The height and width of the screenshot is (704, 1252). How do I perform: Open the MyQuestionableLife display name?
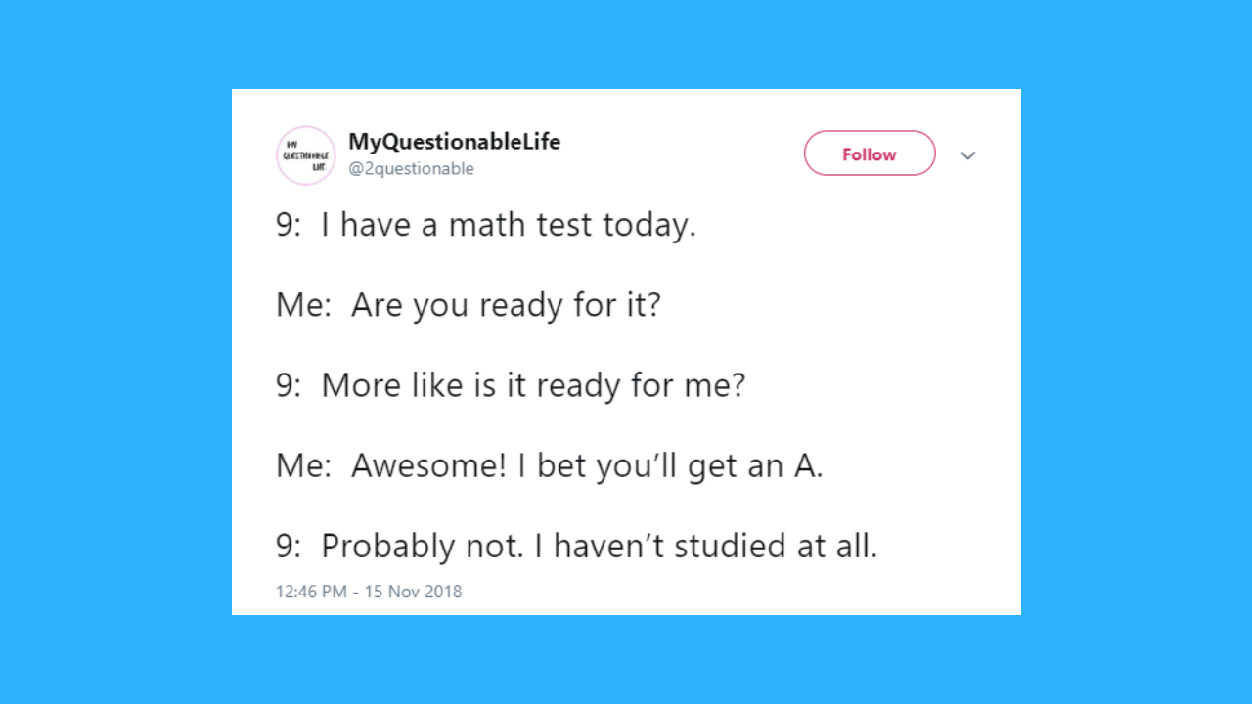pyautogui.click(x=454, y=142)
